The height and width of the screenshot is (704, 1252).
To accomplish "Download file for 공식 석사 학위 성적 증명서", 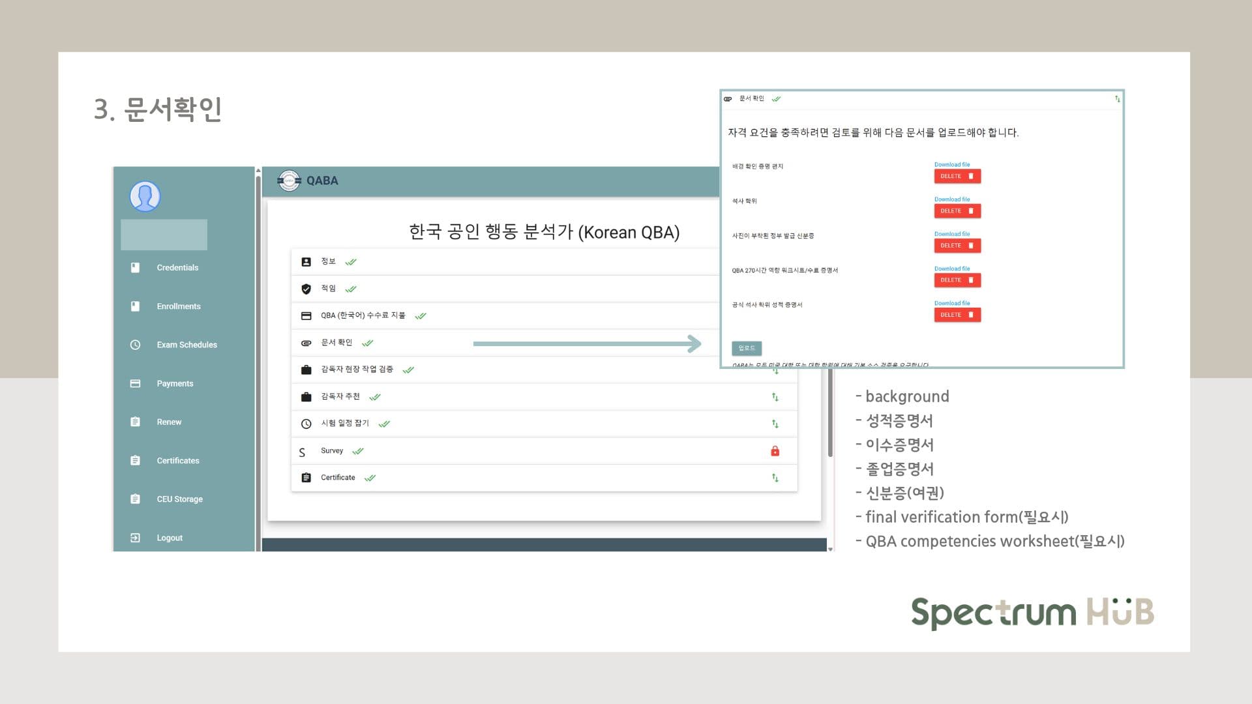I will (951, 303).
